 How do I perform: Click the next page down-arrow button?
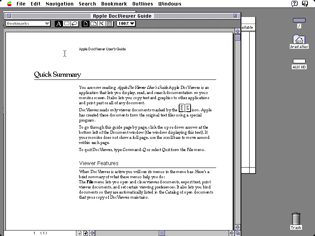point(85,233)
